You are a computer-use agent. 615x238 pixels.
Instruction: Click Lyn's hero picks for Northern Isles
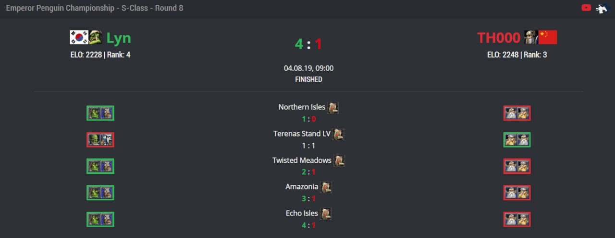[x=100, y=113]
